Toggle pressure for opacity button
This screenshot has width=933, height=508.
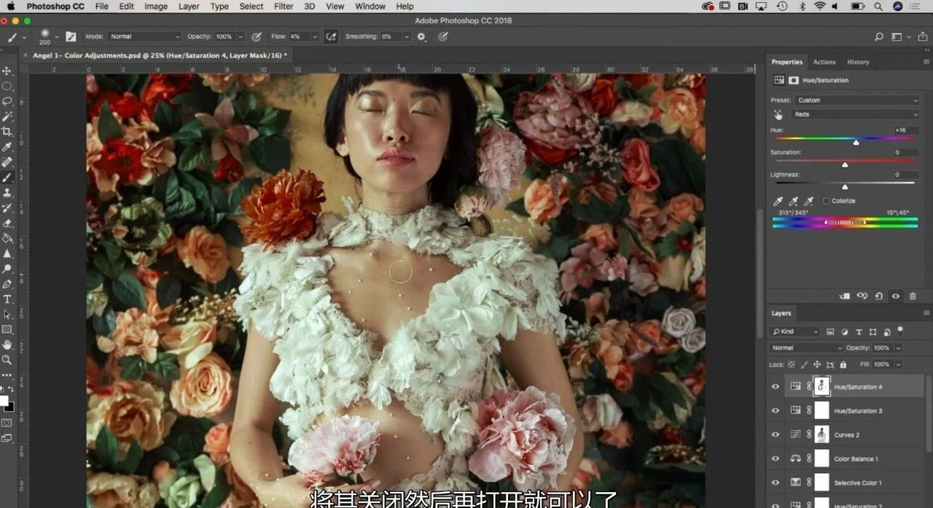(x=257, y=36)
